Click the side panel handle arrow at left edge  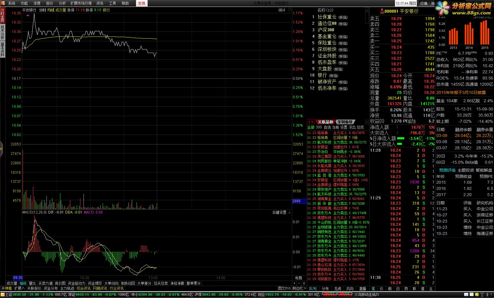tap(1, 149)
